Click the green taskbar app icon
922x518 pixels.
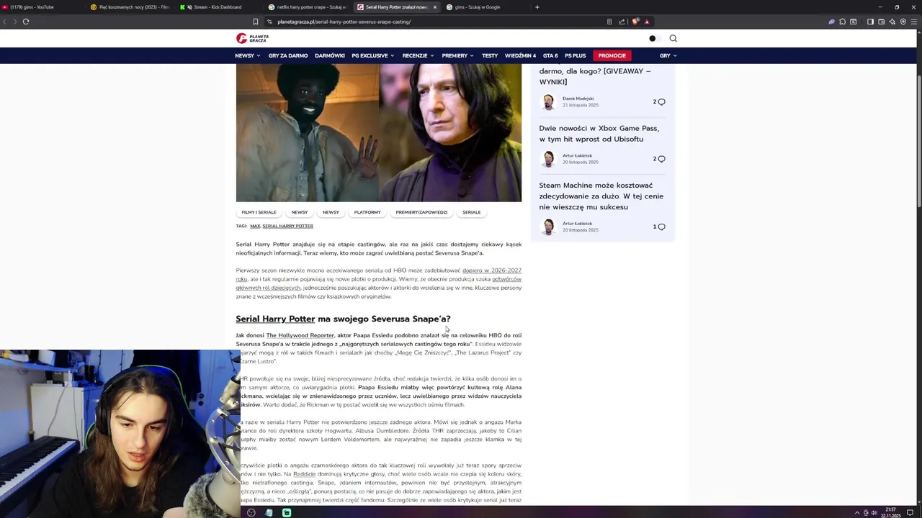[287, 513]
